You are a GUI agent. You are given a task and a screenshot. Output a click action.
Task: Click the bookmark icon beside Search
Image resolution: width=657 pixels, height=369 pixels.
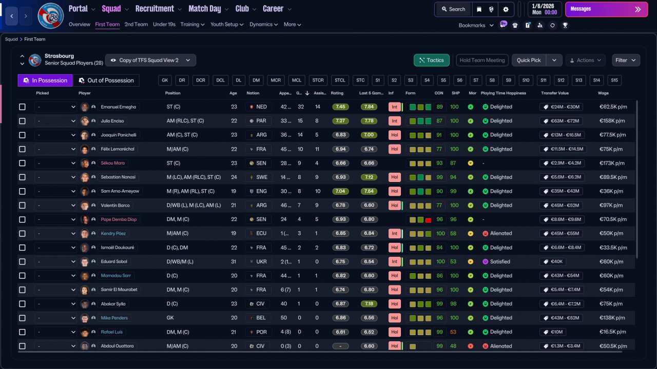tap(479, 9)
